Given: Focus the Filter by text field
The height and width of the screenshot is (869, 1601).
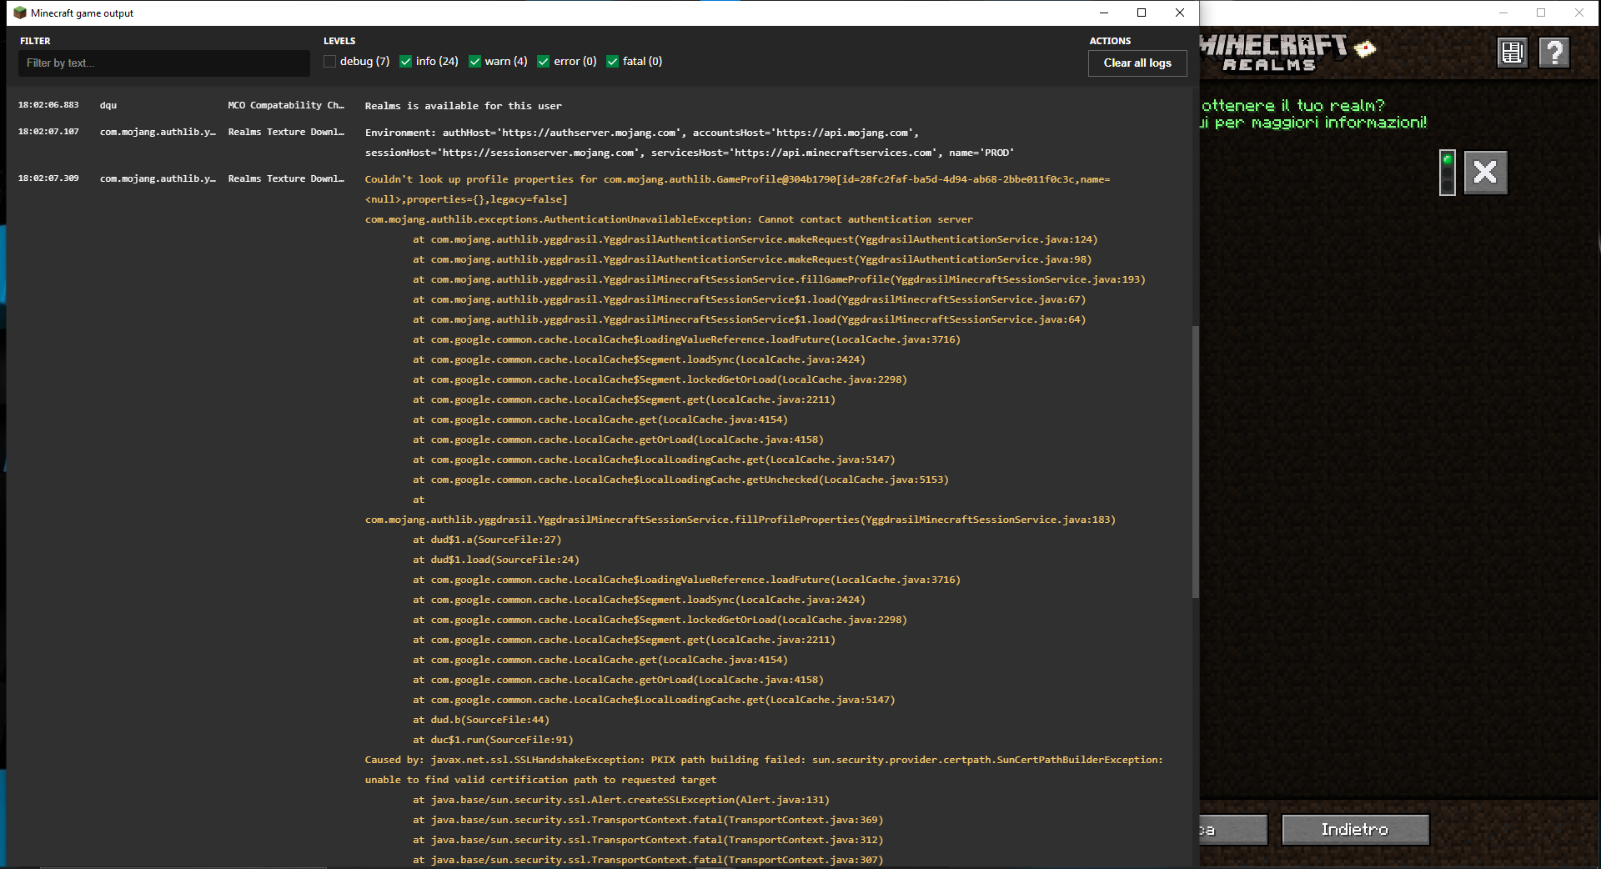Looking at the screenshot, I should 163,63.
